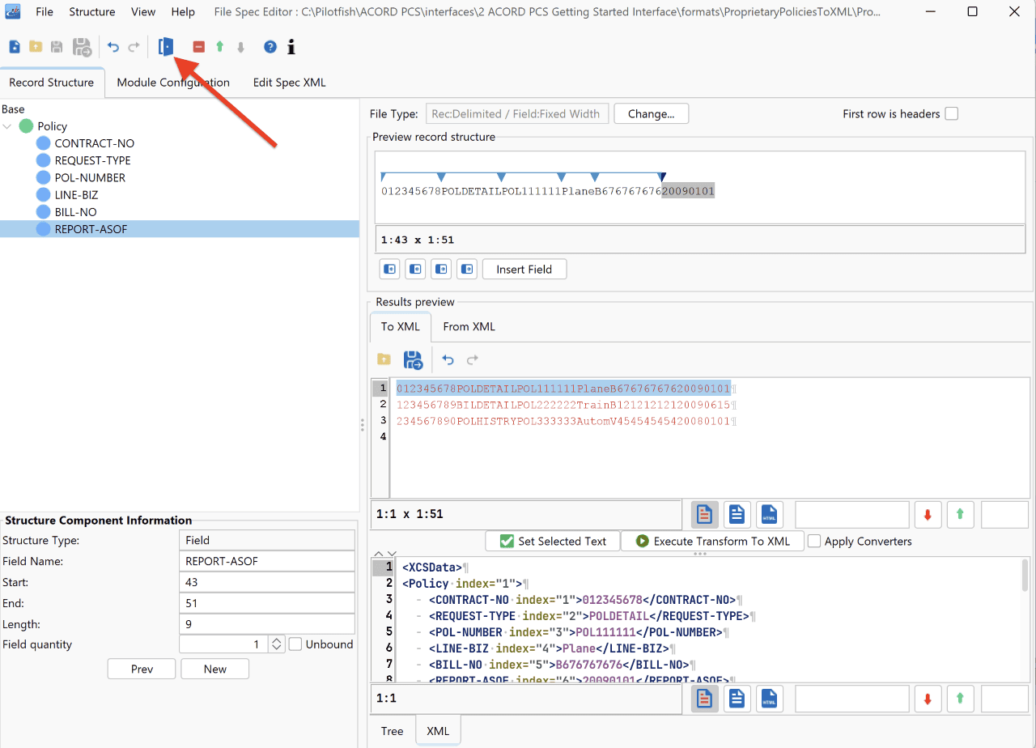Click Execute Transform To XML button
This screenshot has width=1036, height=748.
712,542
